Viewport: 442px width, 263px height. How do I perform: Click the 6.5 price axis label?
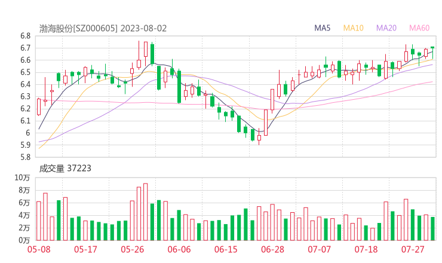[25, 72]
